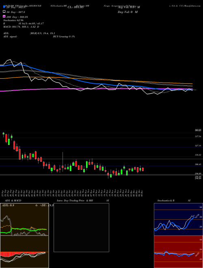Click the 327.18 price axis label

click(198, 146)
